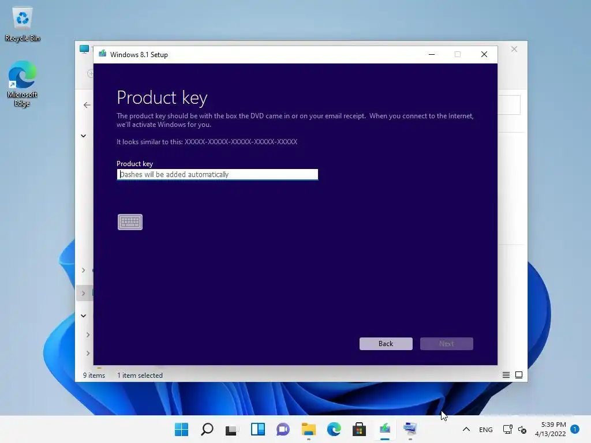Select the Microsoft Edge desktop shortcut
This screenshot has width=591, height=443.
tap(23, 84)
